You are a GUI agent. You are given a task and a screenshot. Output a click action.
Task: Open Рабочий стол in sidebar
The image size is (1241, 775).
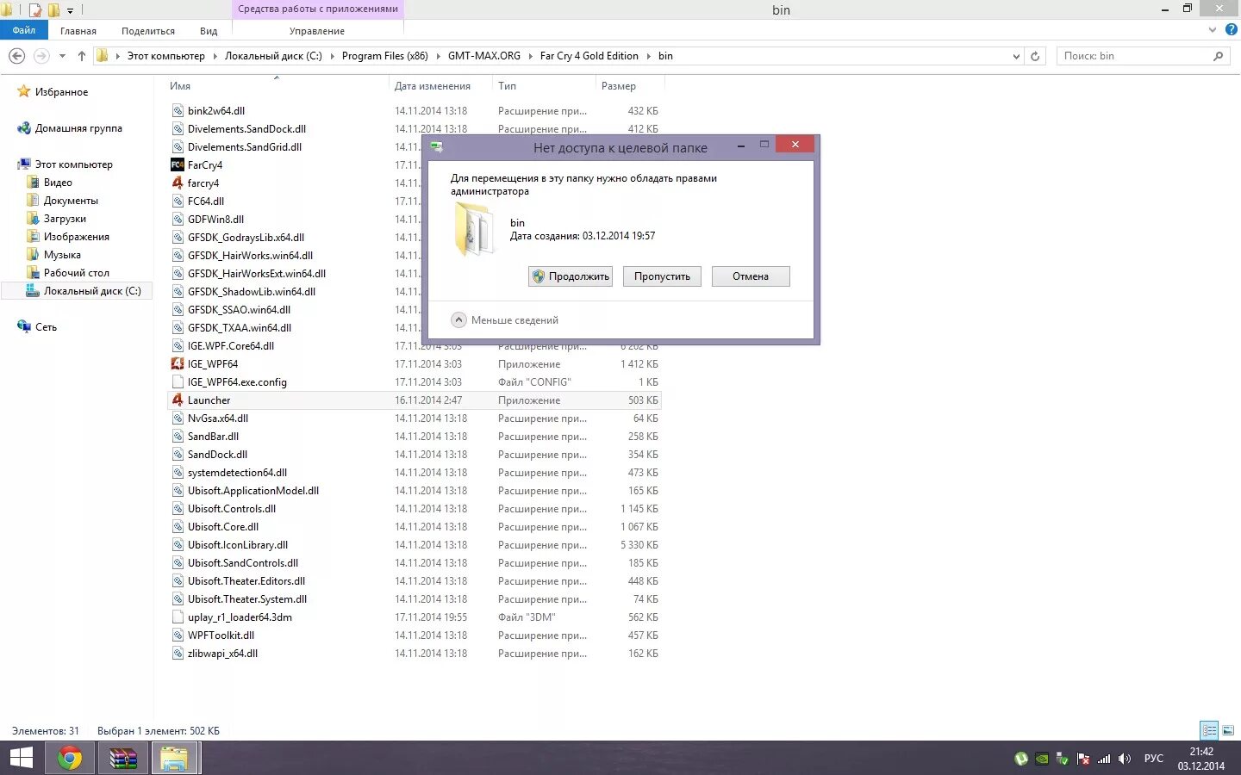(76, 273)
